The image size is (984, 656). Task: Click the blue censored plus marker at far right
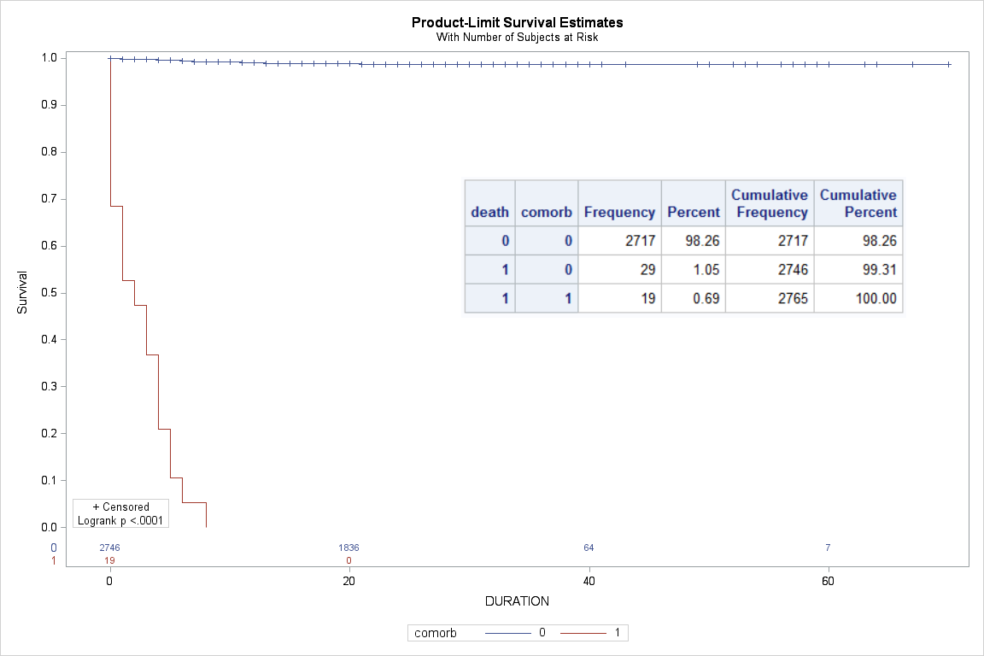point(949,63)
